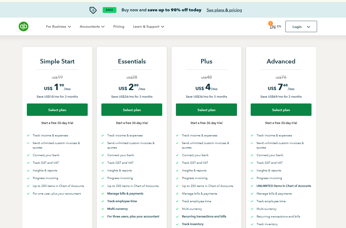Click the QuickBooks logo icon
Screen dimensions: 346x228
click(23, 27)
